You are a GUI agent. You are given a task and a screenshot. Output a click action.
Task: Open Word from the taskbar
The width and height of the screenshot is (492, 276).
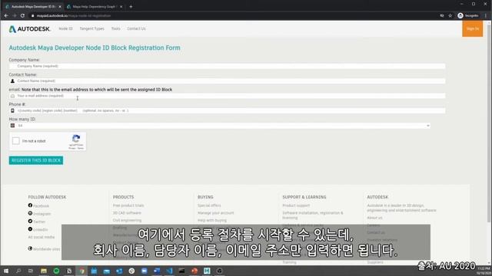(157, 271)
